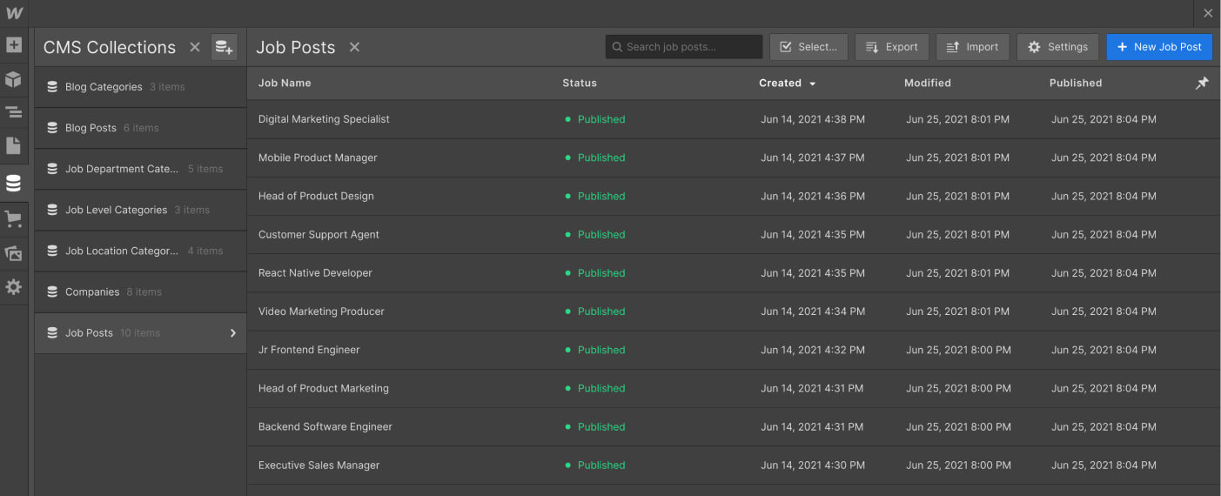Screen dimensions: 1221x496
Task: Sort by the Published column header
Action: pyautogui.click(x=1076, y=83)
